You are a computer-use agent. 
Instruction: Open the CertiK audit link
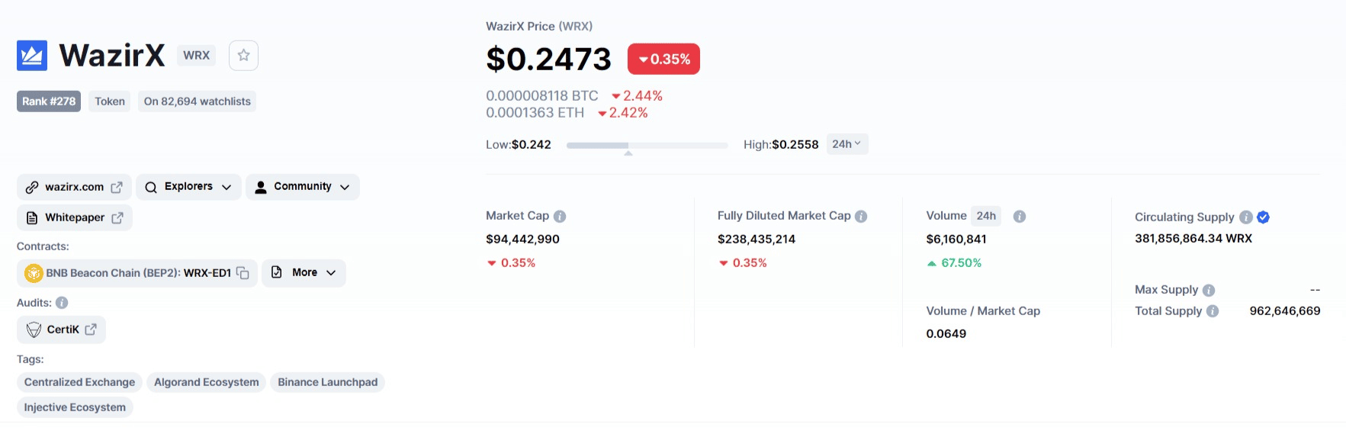62,330
